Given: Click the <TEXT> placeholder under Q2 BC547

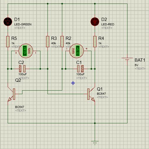Looking at the screenshot, I should (21, 111).
